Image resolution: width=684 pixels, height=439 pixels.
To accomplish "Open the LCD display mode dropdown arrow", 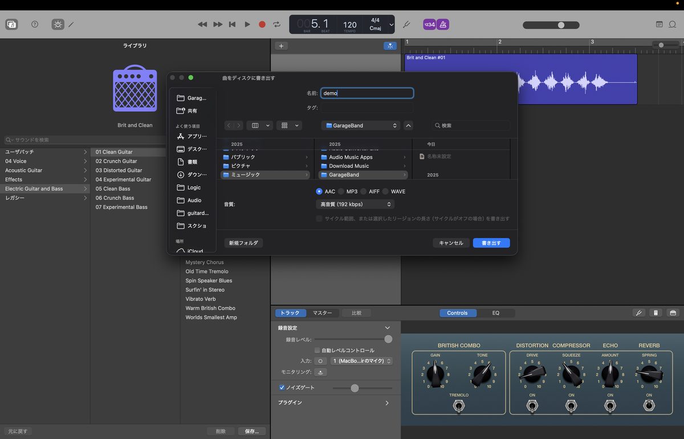I will pyautogui.click(x=391, y=24).
